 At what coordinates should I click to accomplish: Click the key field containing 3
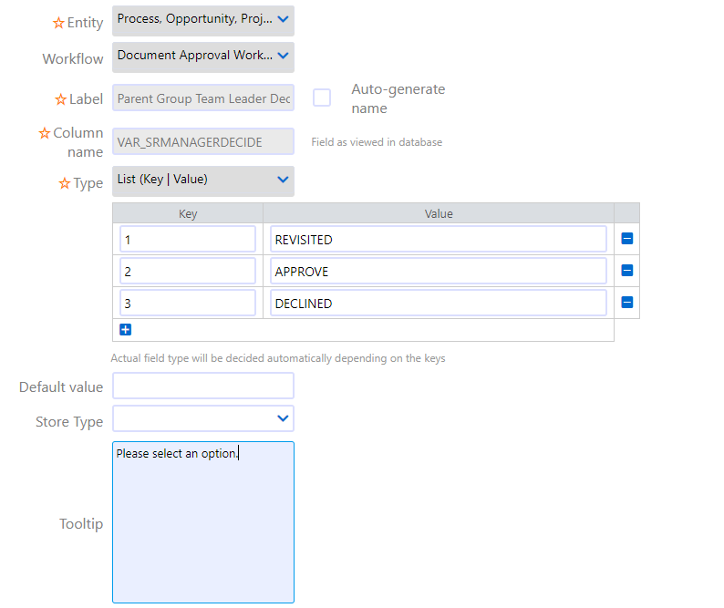(x=188, y=303)
